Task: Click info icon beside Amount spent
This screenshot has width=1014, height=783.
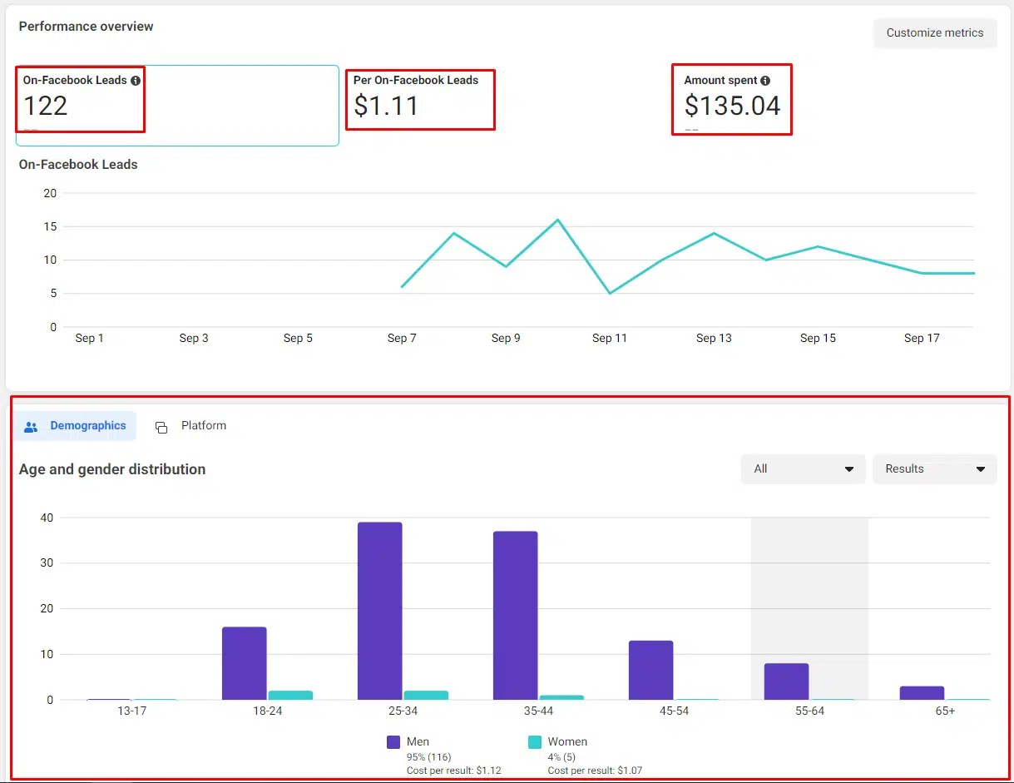Action: point(765,81)
